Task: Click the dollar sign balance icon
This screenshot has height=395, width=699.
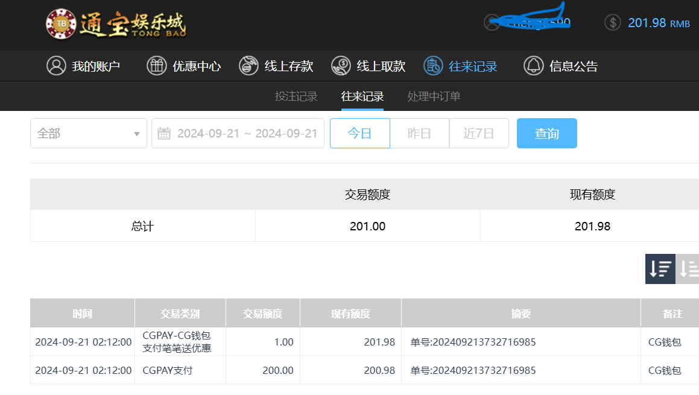Action: point(612,23)
